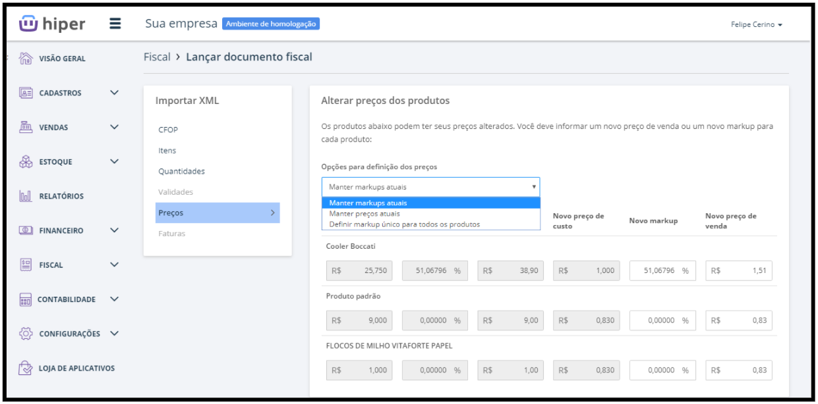818x404 pixels.
Task: Expand the Fiscal sidebar chevron
Action: point(114,265)
